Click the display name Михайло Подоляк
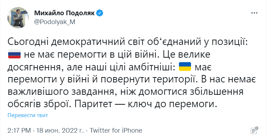The width and height of the screenshot is (267, 139). pyautogui.click(x=64, y=13)
